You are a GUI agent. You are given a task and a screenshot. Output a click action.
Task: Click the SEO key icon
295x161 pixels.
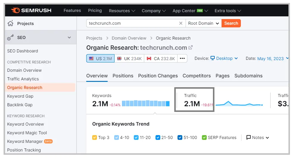coord(10,37)
